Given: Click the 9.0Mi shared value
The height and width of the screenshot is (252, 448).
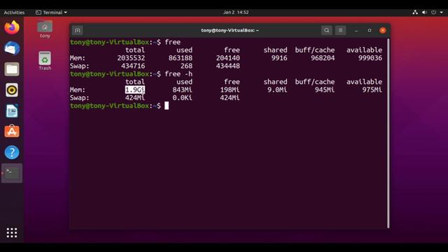Looking at the screenshot, I should [x=277, y=90].
